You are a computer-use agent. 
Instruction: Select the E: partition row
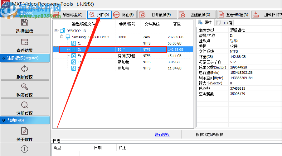[x=122, y=56]
